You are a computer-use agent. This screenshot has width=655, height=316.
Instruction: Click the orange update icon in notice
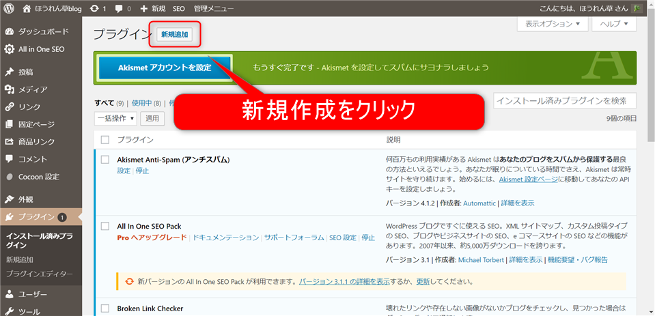click(x=130, y=281)
